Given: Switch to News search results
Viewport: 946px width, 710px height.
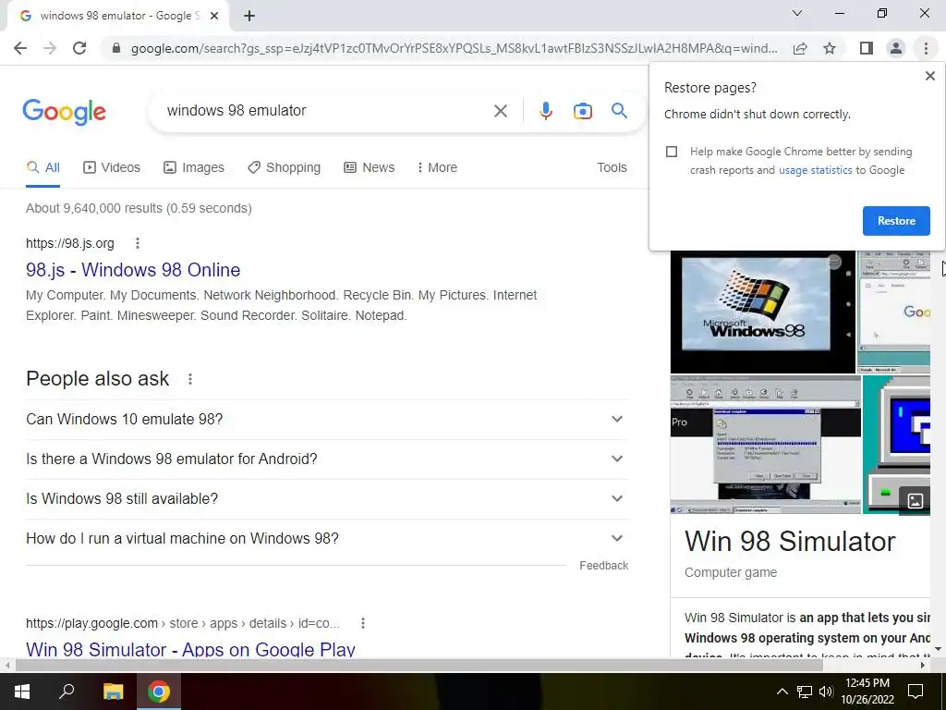Looking at the screenshot, I should tap(370, 168).
